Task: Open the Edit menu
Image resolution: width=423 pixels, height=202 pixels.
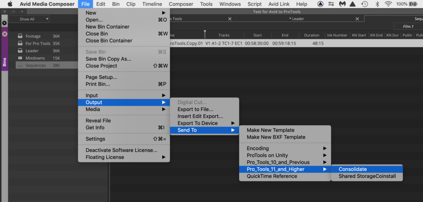Action: coord(101,4)
